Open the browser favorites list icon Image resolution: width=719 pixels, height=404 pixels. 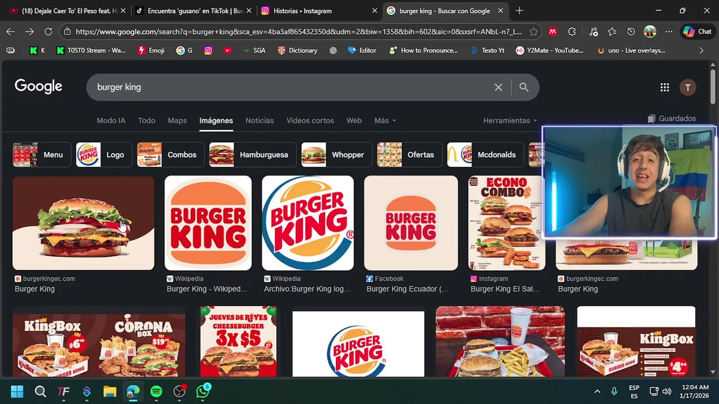point(612,32)
